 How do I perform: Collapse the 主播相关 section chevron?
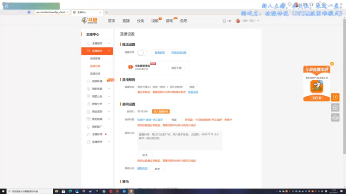pyautogui.click(x=109, y=44)
